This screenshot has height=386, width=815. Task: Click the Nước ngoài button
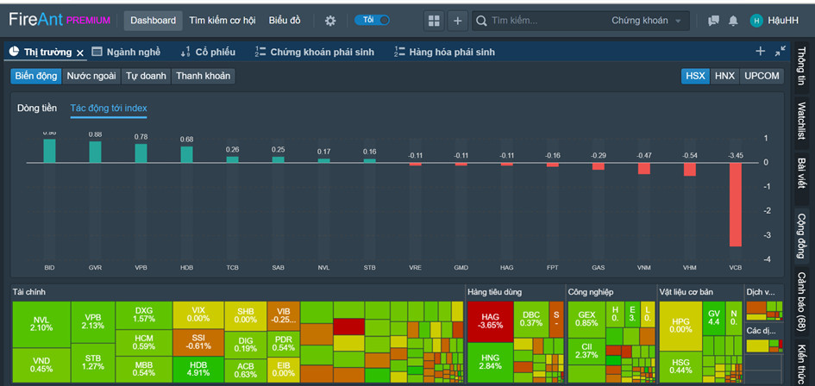91,76
